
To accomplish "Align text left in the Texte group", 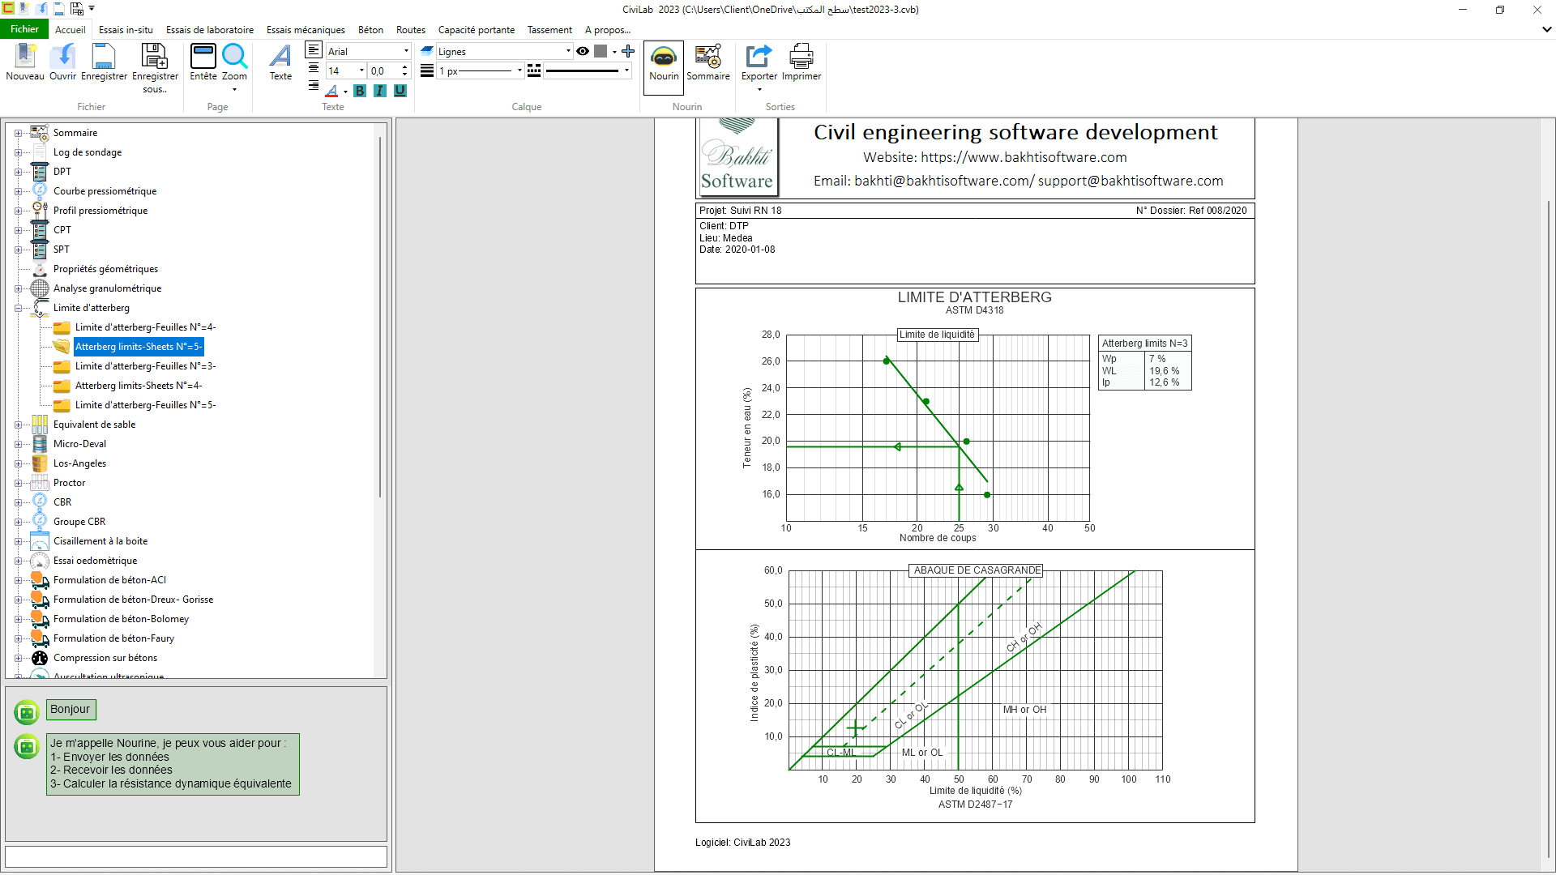I will [314, 50].
